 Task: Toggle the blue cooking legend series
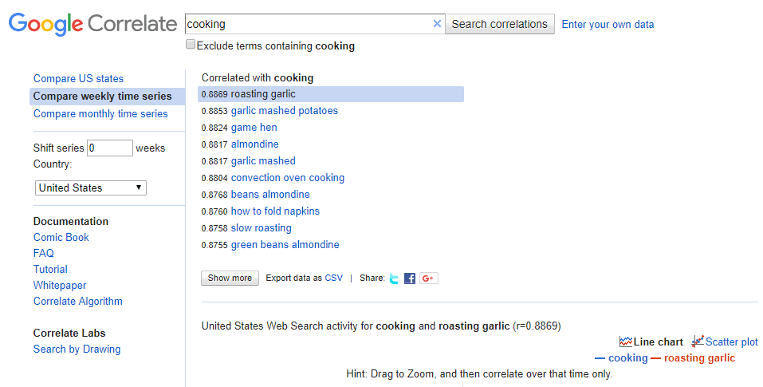tap(621, 358)
